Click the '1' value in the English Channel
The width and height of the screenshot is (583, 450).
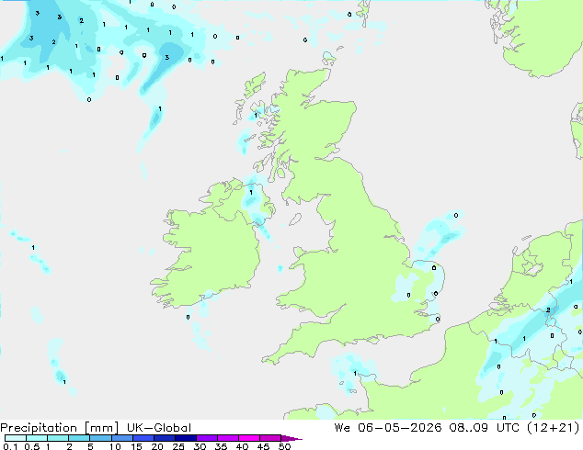pyautogui.click(x=355, y=373)
